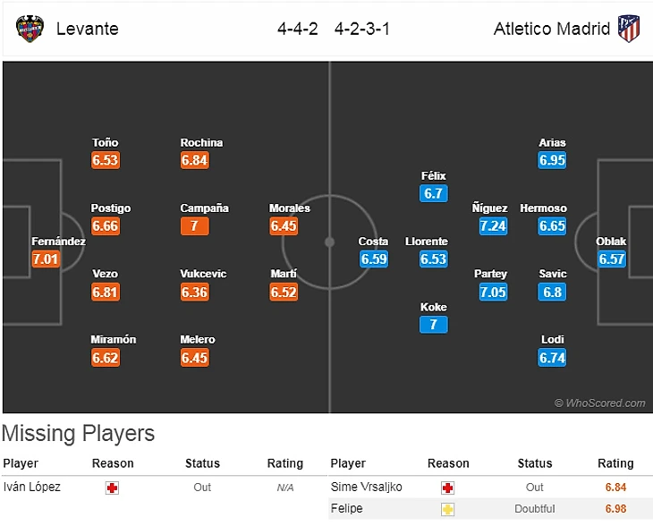The height and width of the screenshot is (526, 653).
Task: Open Sime Vrsaljko player entry
Action: point(366,488)
